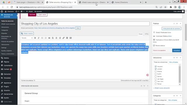Check the New York location
Image resolution: width=187 pixels, height=105 pixels.
[155, 81]
